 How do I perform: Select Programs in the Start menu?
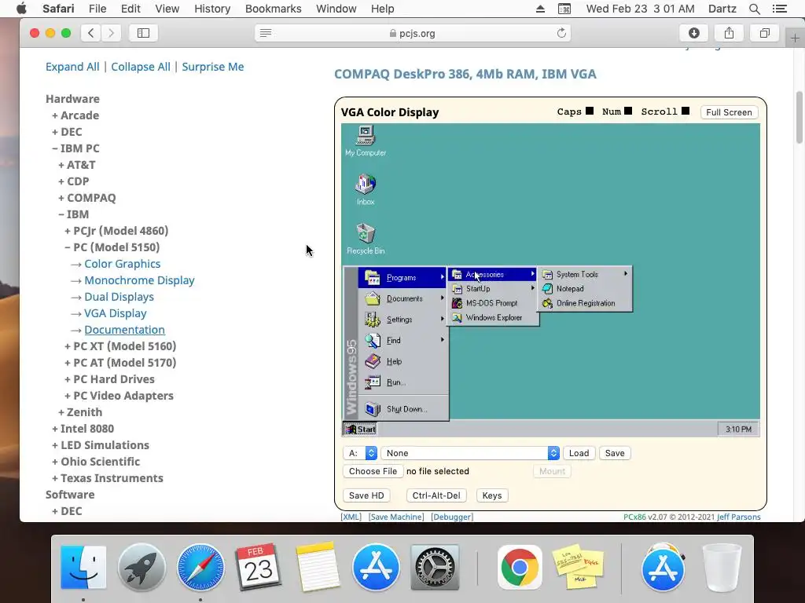click(403, 277)
